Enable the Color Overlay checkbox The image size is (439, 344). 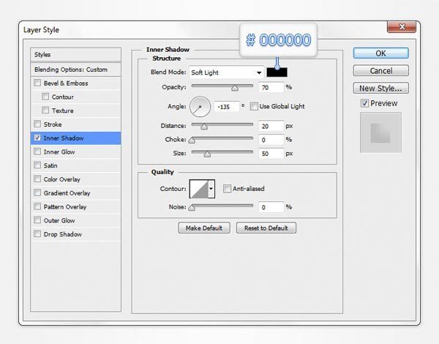37,179
